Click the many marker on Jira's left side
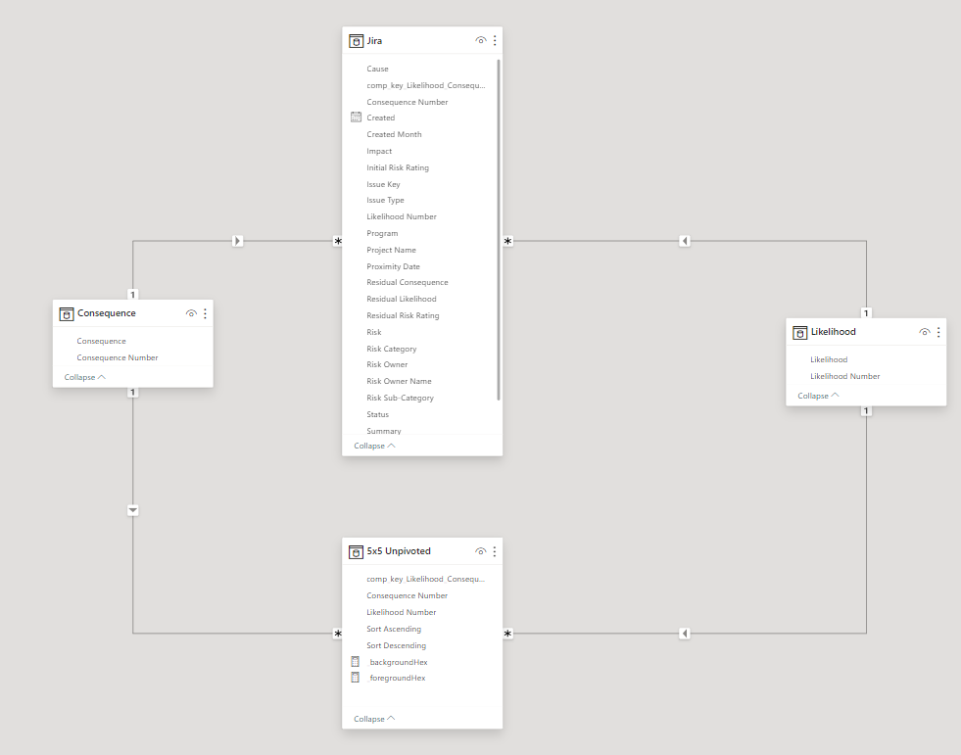 pos(338,242)
